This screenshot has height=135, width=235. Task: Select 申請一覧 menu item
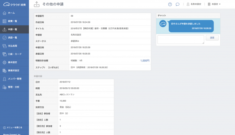[14, 29]
